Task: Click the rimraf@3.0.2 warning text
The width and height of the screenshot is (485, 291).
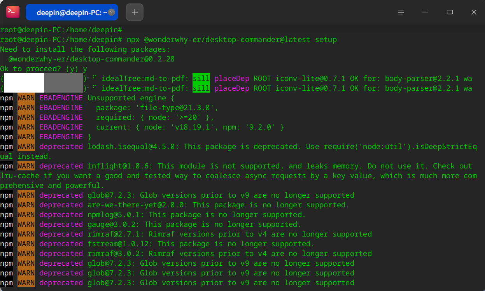Action: click(x=229, y=254)
